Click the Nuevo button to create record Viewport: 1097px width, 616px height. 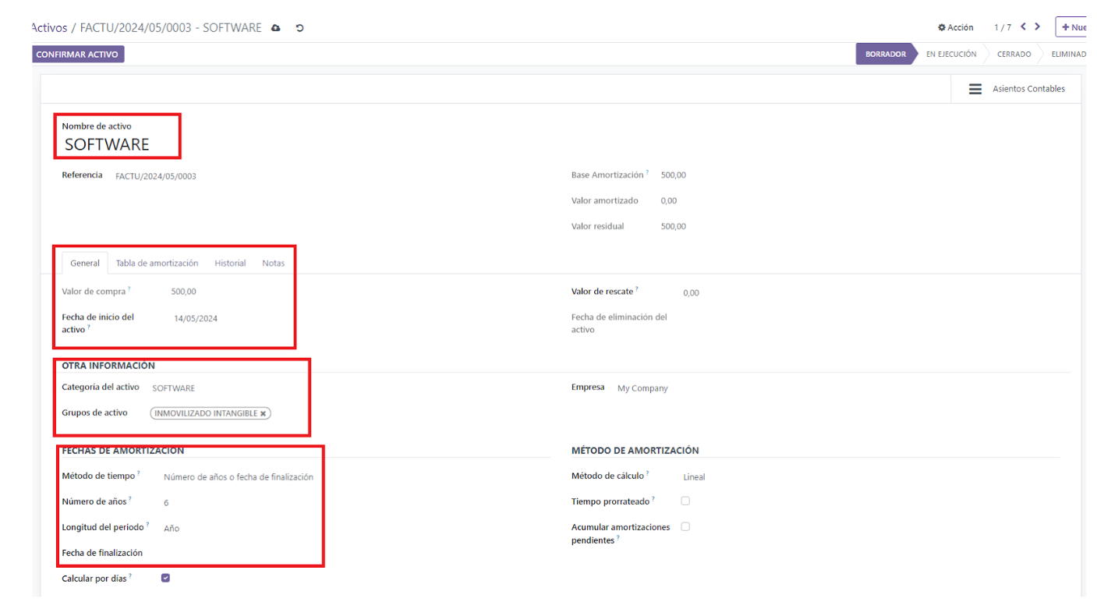point(1073,27)
